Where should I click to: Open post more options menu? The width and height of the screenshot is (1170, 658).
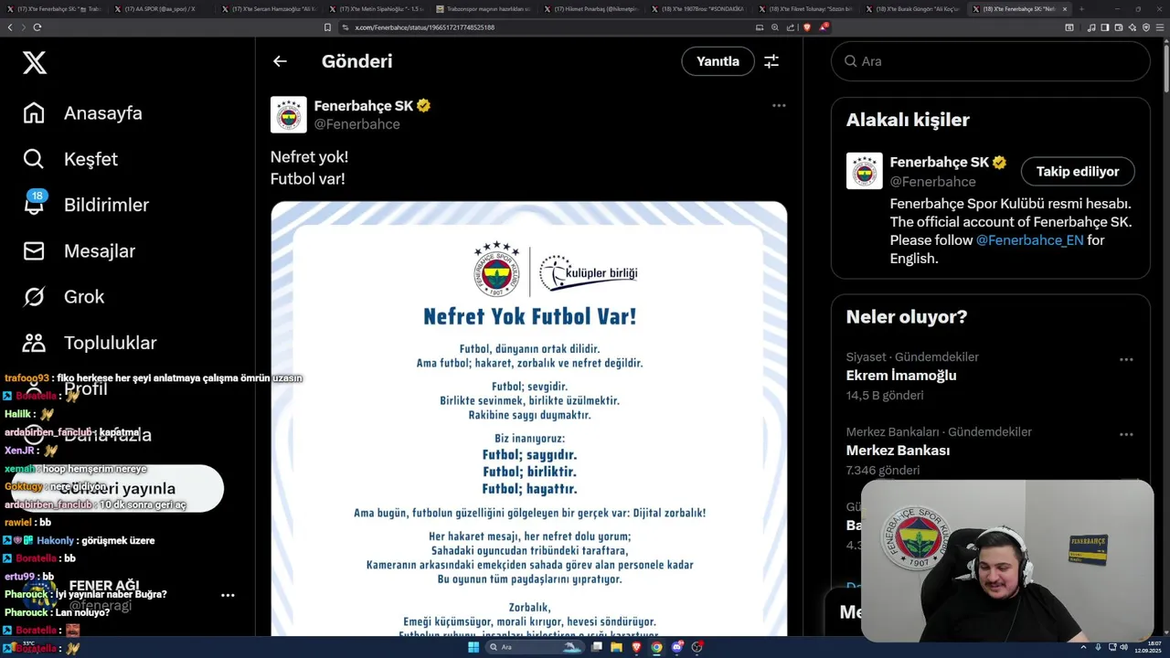point(779,105)
